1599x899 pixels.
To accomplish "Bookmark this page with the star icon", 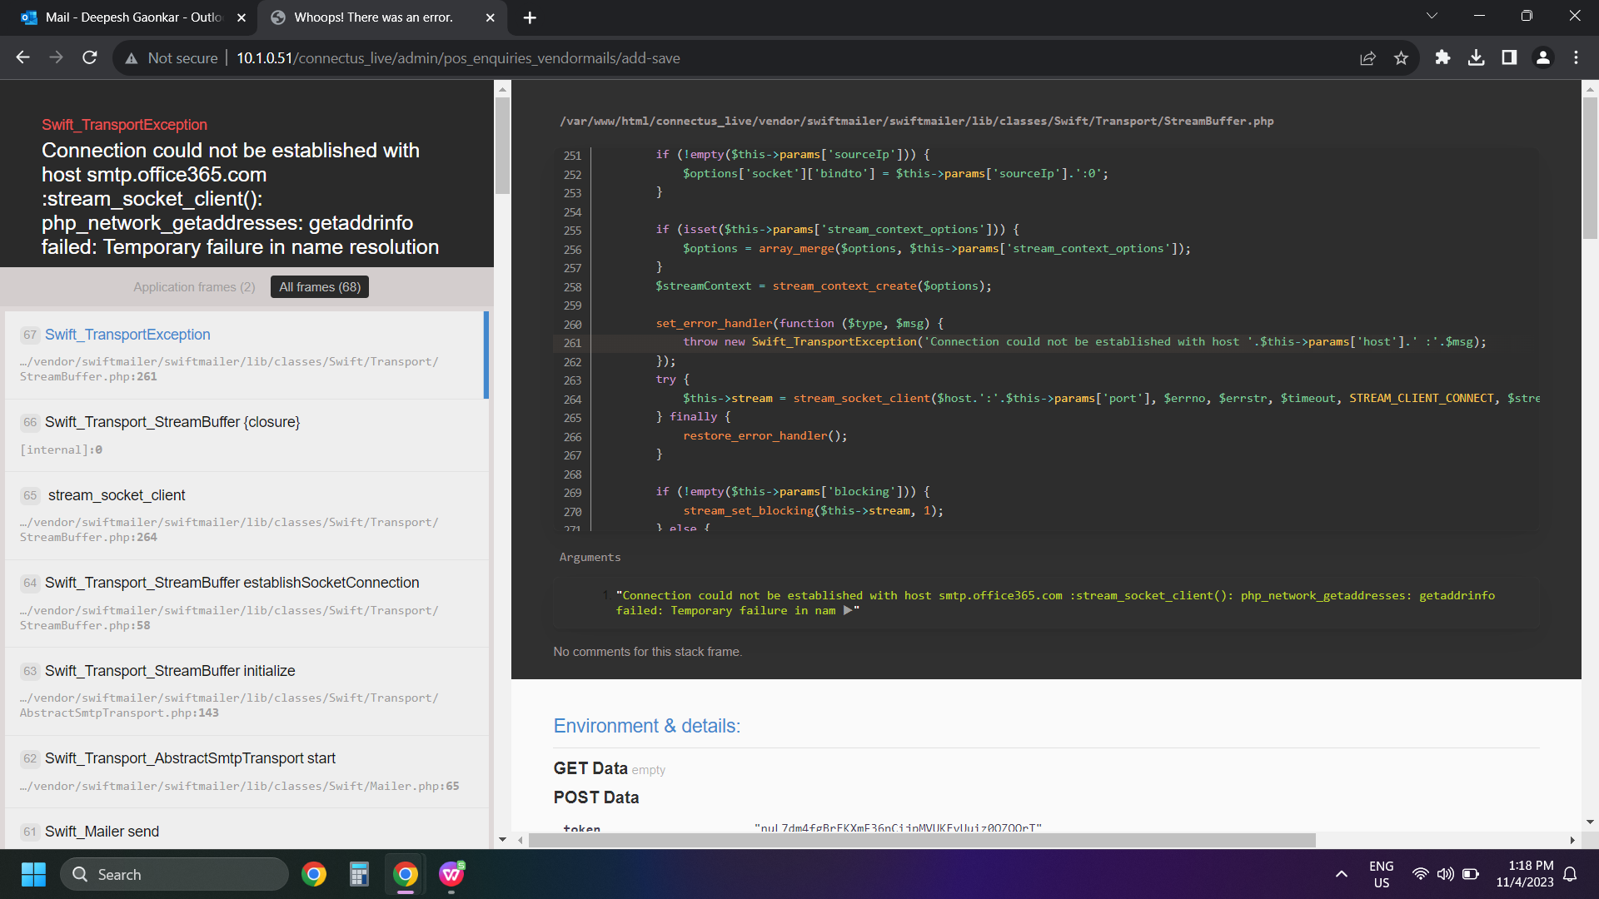I will pyautogui.click(x=1401, y=58).
